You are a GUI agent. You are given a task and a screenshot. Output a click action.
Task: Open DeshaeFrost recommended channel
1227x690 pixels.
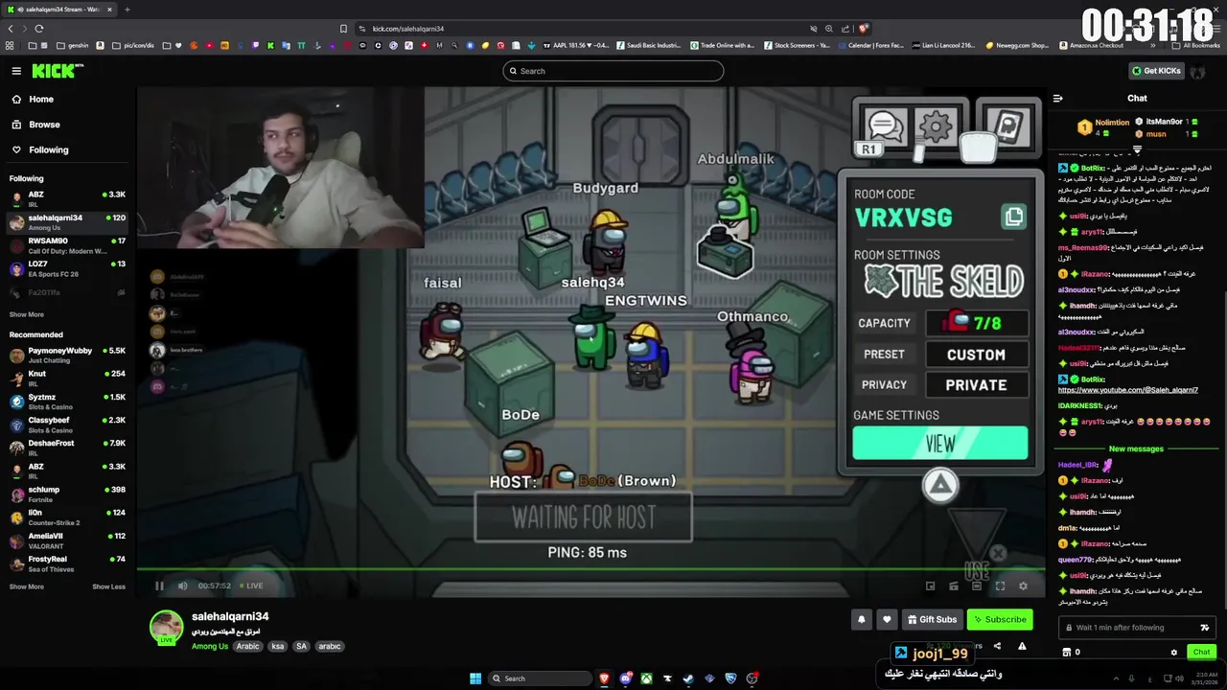point(67,448)
